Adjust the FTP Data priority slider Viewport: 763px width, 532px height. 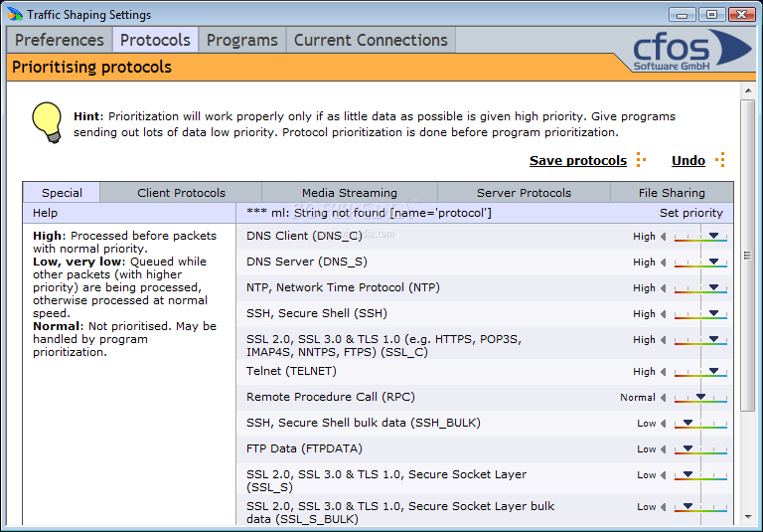[700, 449]
